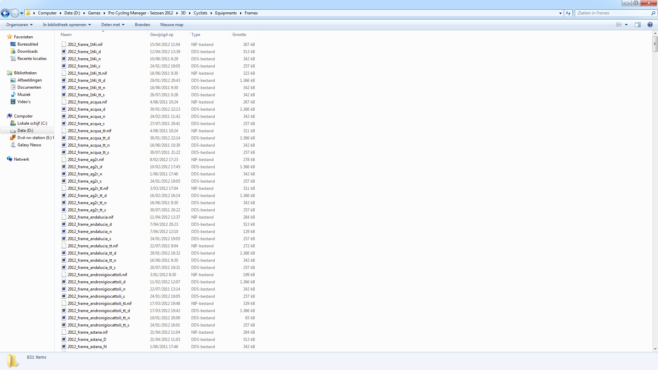
Task: Open the Organiseren dropdown menu
Action: (x=19, y=25)
